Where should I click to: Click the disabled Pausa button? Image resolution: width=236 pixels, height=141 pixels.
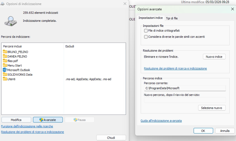coord(80,120)
